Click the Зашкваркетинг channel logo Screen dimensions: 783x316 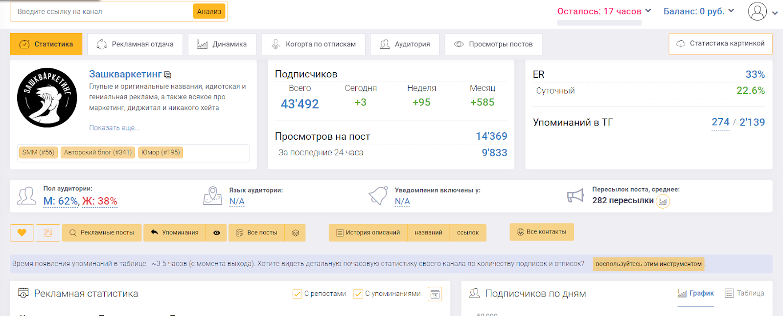click(47, 98)
